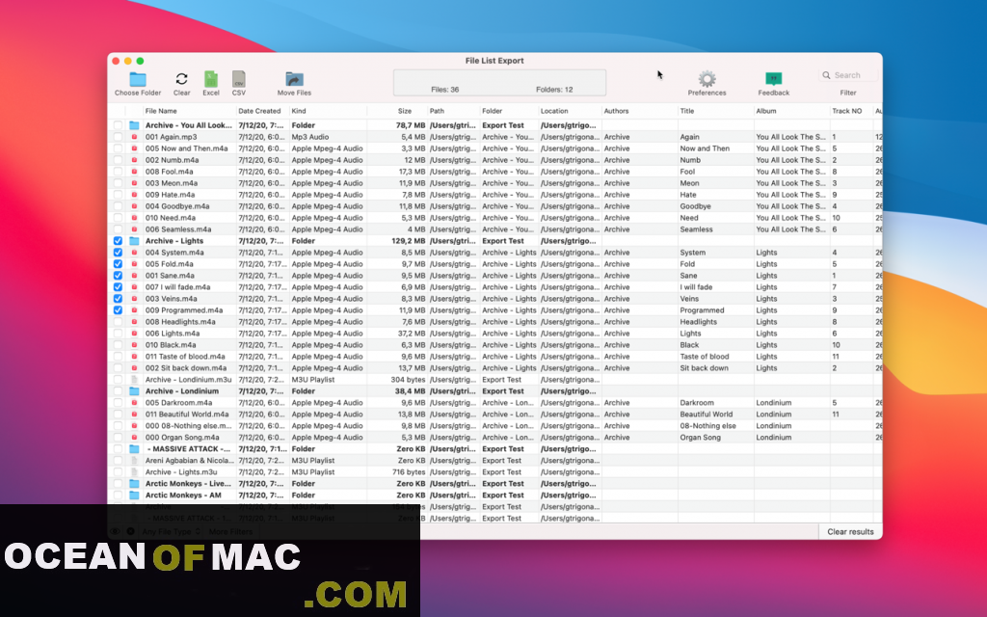Click the audio file icon of 001 Again.mp3
Screen dimensions: 987x617
click(134, 137)
